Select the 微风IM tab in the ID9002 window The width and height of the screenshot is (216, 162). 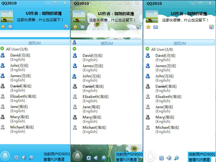point(179,43)
